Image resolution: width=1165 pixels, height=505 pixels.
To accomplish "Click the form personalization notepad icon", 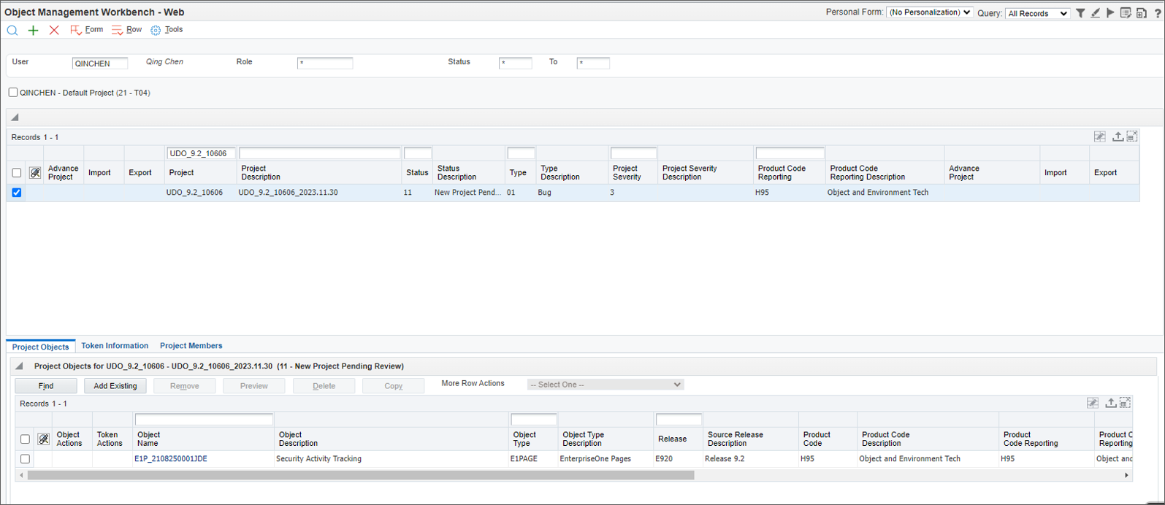I will [x=1126, y=13].
